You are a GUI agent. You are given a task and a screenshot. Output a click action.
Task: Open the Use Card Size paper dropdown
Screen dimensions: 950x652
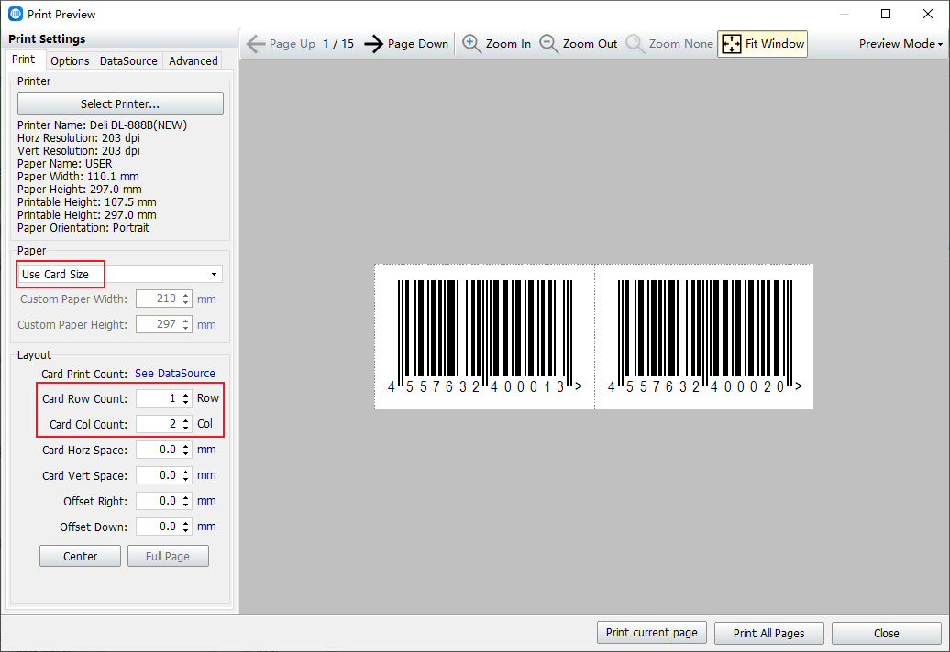120,274
